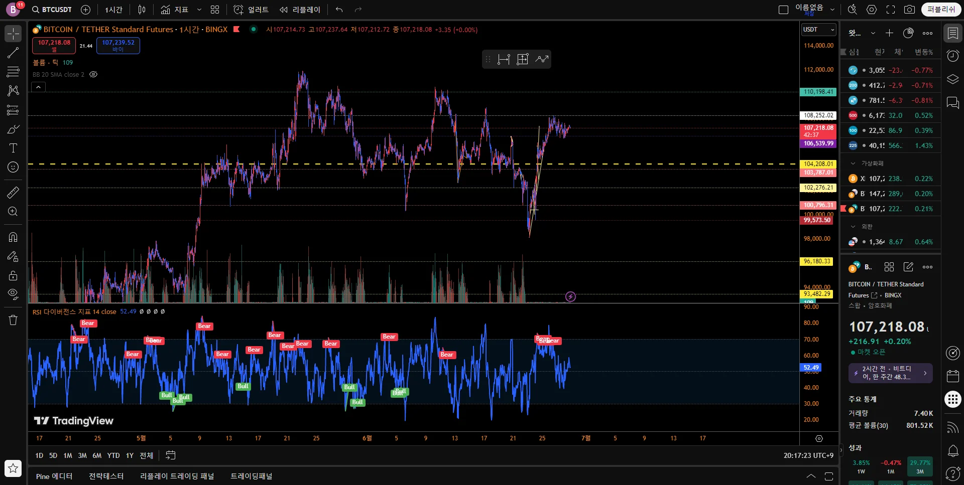The image size is (964, 485).
Task: Toggle the lock all drawings icon
Action: [x=13, y=275]
